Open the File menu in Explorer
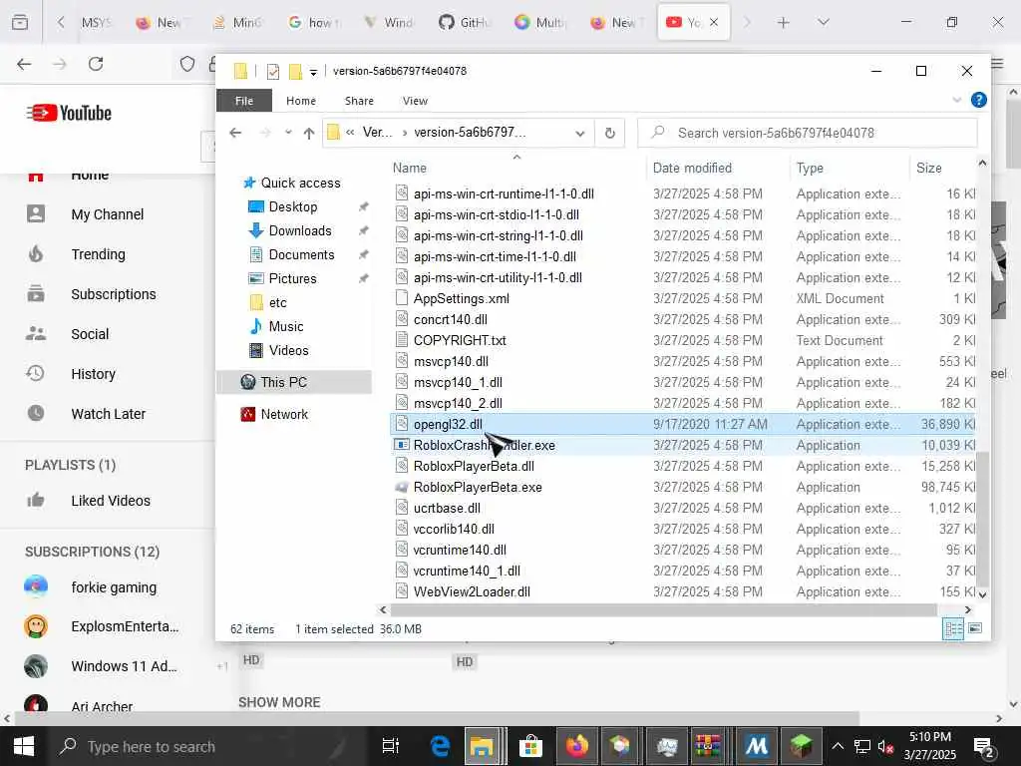The width and height of the screenshot is (1021, 766). [244, 101]
